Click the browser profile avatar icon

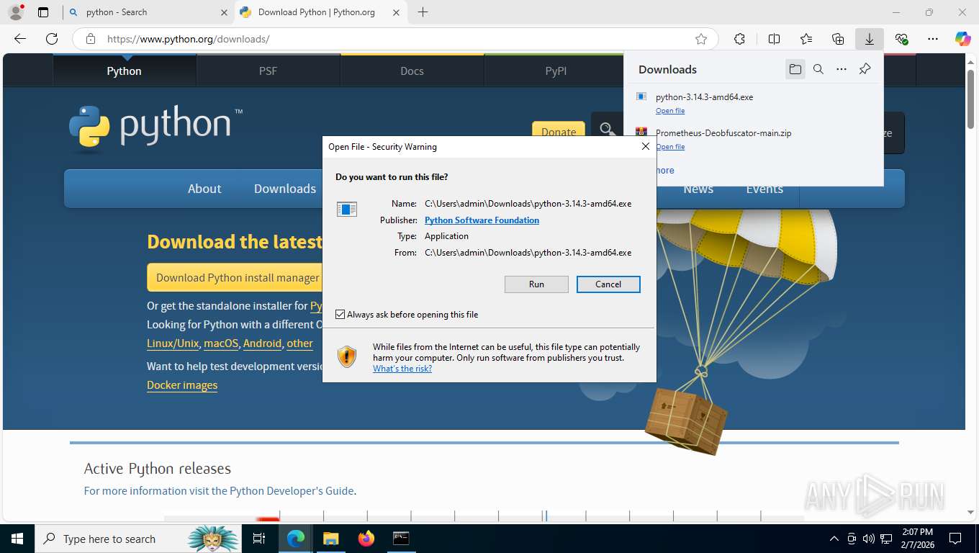point(15,12)
